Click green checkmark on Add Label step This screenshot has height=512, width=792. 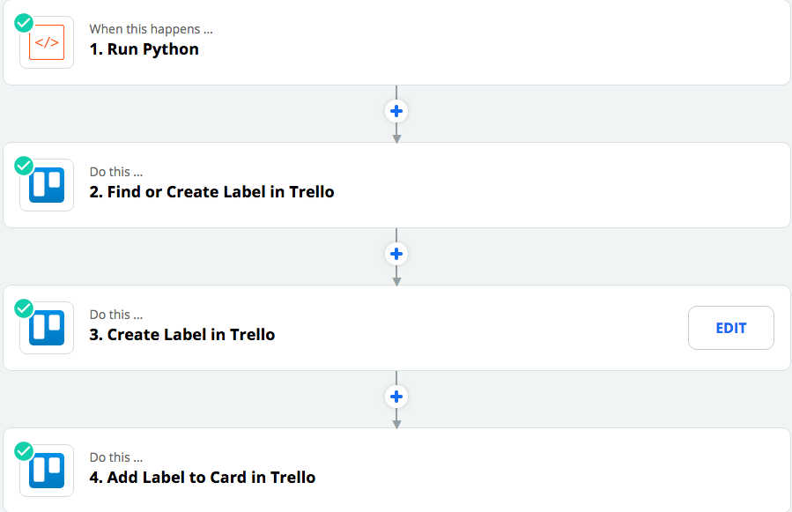(24, 451)
